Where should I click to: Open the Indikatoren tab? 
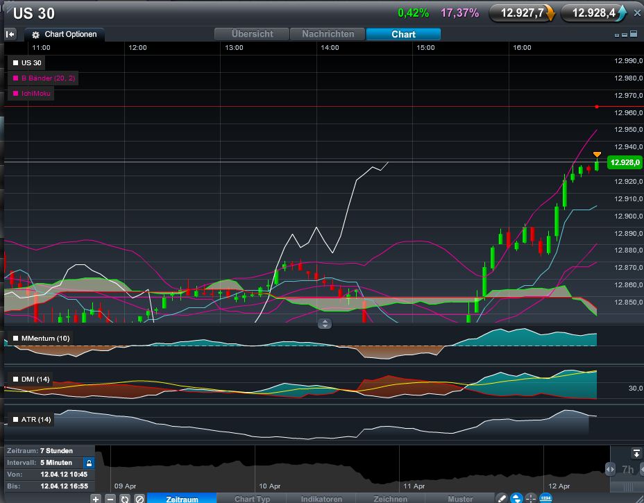tap(321, 499)
